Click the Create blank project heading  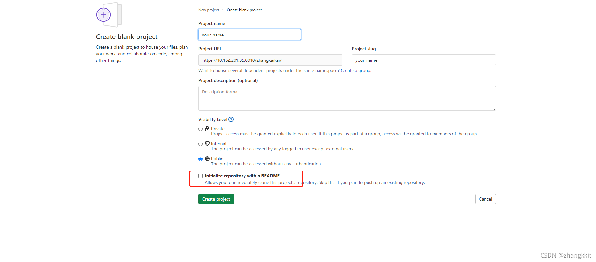pyautogui.click(x=127, y=37)
